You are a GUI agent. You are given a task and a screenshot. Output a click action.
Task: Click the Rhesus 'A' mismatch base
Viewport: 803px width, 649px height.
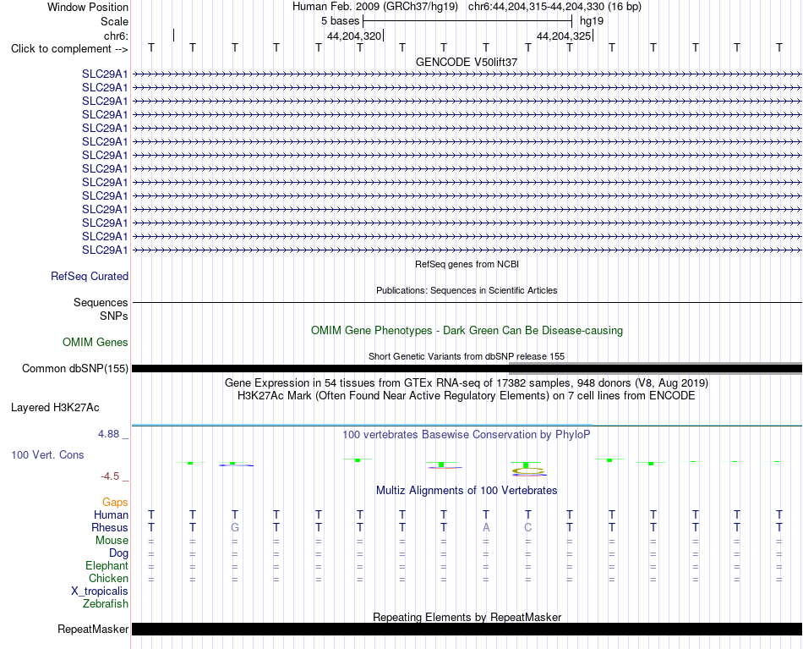click(486, 527)
